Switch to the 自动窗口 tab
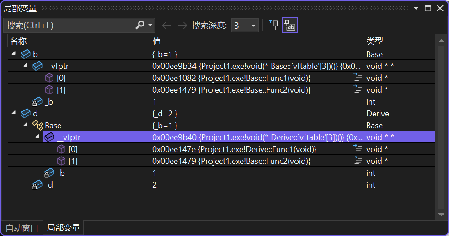The width and height of the screenshot is (449, 236). 22,228
